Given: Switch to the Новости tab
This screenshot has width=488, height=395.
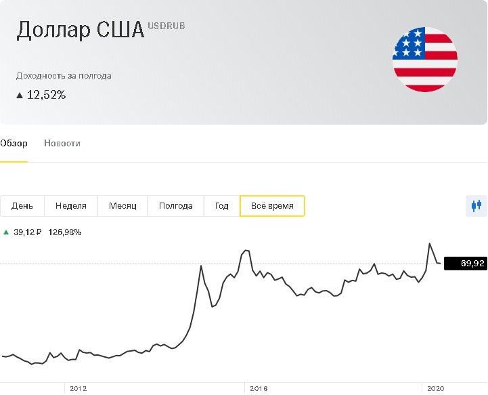Looking at the screenshot, I should click(x=62, y=144).
